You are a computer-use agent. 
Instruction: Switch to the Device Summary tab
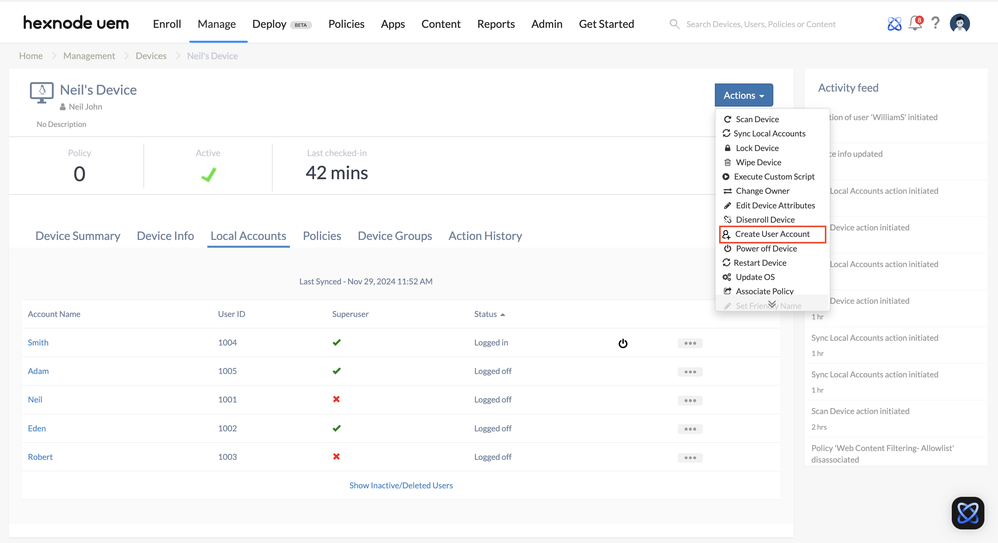pyautogui.click(x=78, y=236)
